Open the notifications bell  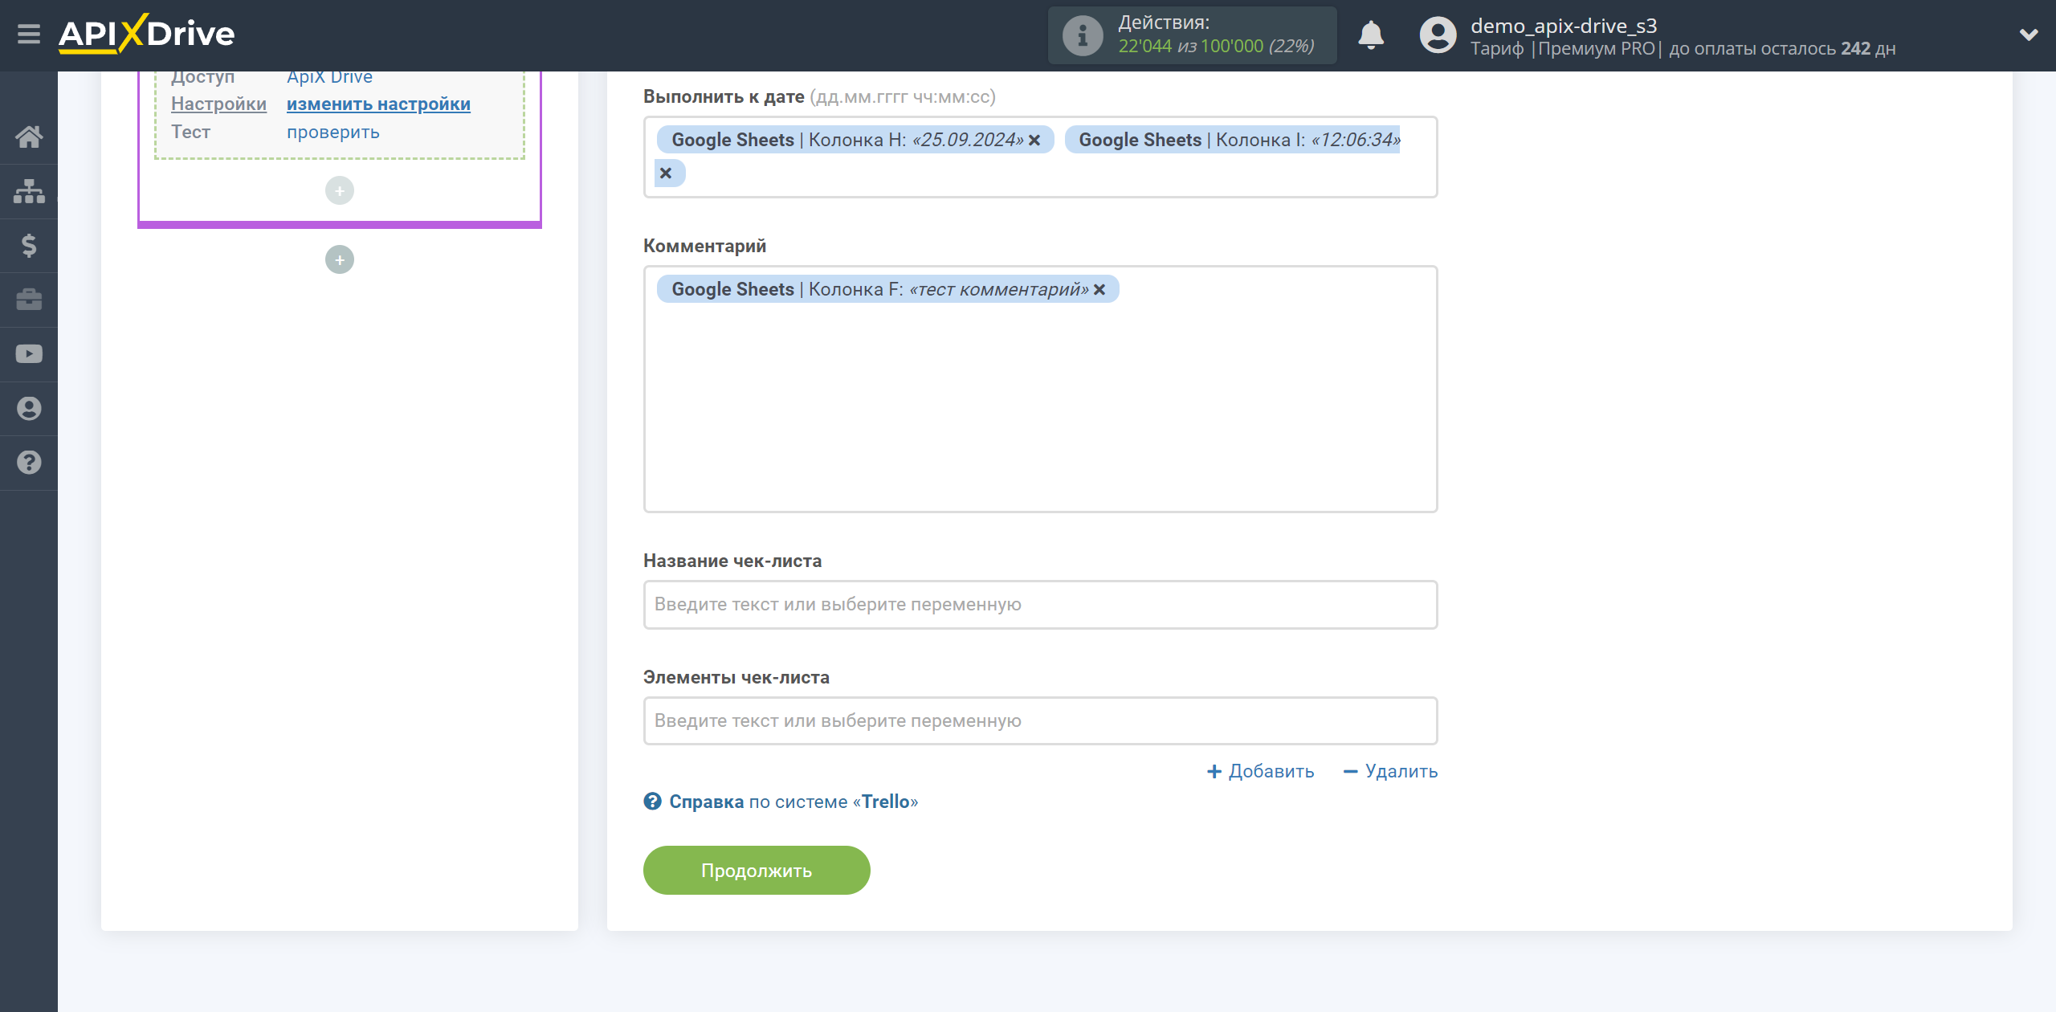(x=1371, y=35)
